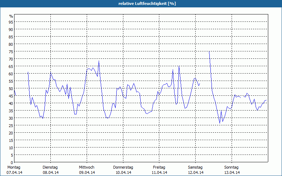
Task: Click the 95 value on y-axis
Action: [x=11, y=22]
